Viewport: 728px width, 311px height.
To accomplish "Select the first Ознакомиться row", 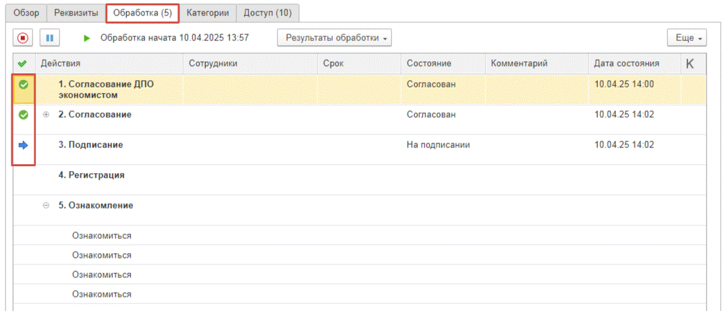I will (x=360, y=236).
